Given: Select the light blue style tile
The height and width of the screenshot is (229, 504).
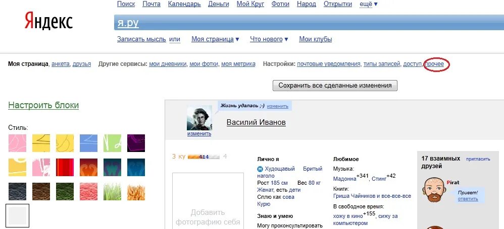Looking at the screenshot, I should pos(88,143).
